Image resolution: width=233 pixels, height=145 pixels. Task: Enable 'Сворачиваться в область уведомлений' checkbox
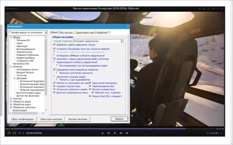click(54, 62)
